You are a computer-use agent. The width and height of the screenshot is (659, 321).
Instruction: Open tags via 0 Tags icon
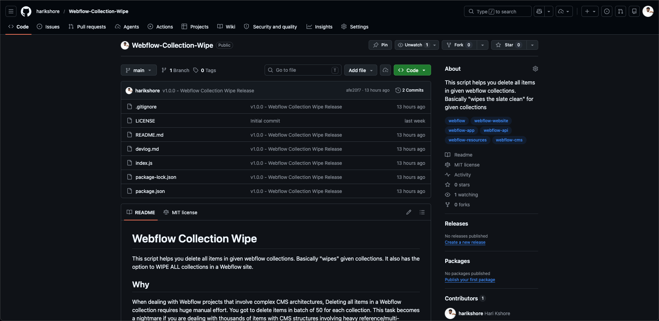196,70
